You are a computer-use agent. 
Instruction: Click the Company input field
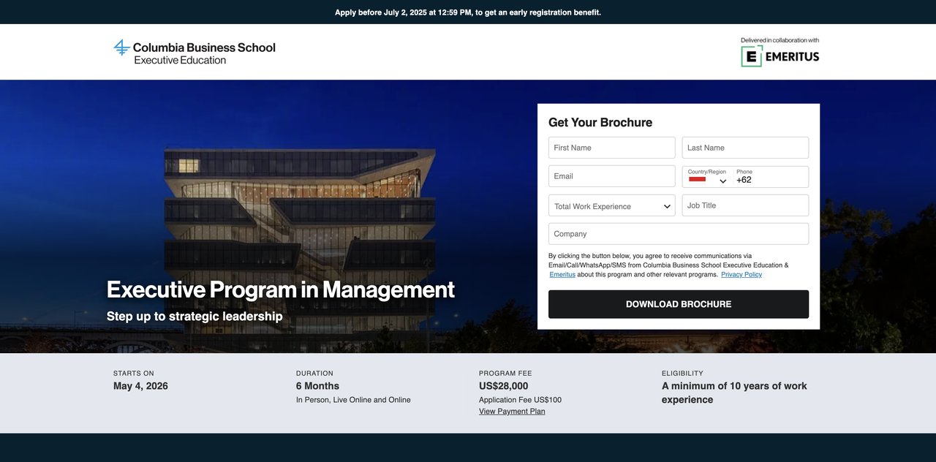coord(679,234)
